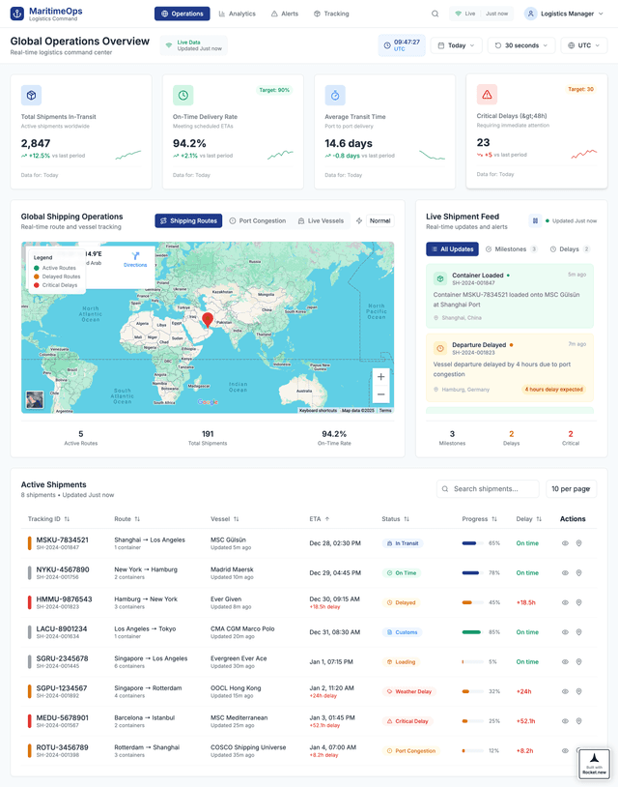Screen dimensions: 618x787
Task: Open the 10 per page dropdown
Action: (x=571, y=489)
